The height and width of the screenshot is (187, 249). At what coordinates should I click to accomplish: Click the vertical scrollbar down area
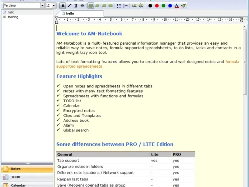245,140
